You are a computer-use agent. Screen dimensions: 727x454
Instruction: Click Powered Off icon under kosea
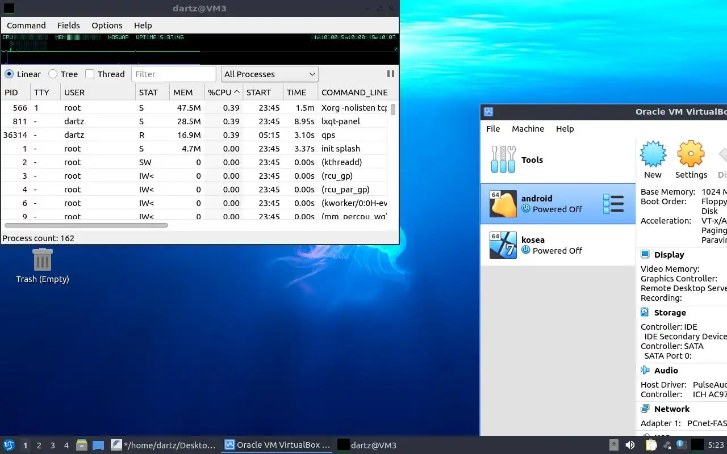click(525, 250)
